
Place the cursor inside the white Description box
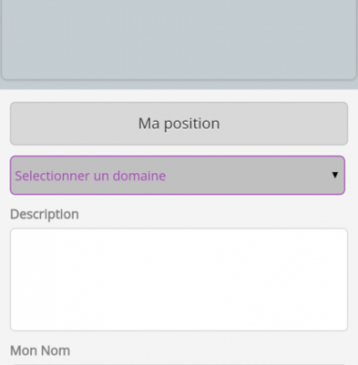coord(179,280)
